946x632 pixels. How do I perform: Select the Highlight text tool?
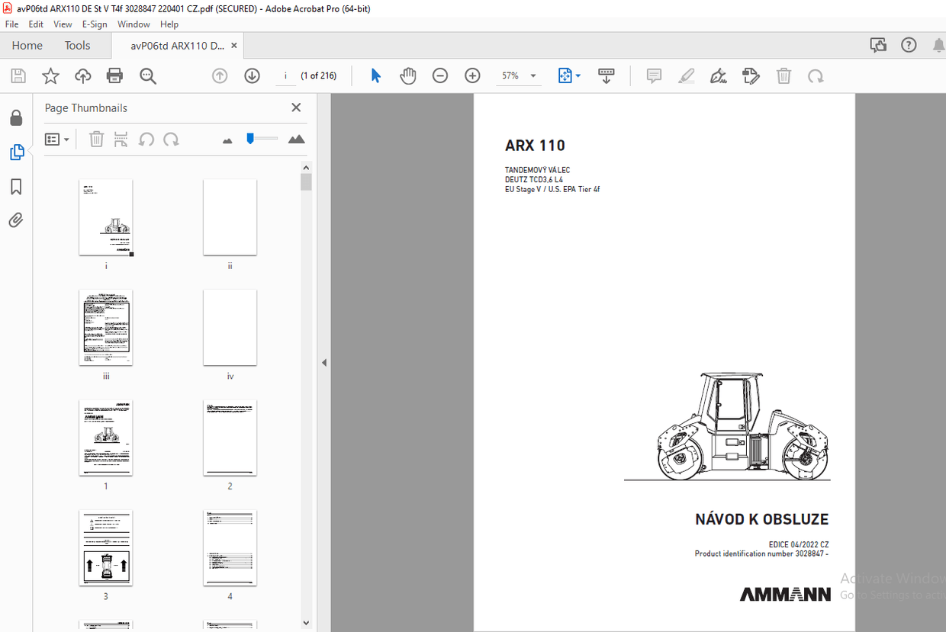(x=686, y=75)
